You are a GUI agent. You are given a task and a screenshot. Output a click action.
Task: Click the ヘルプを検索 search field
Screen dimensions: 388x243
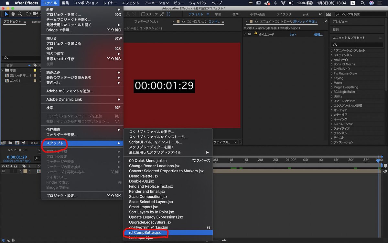click(361, 14)
